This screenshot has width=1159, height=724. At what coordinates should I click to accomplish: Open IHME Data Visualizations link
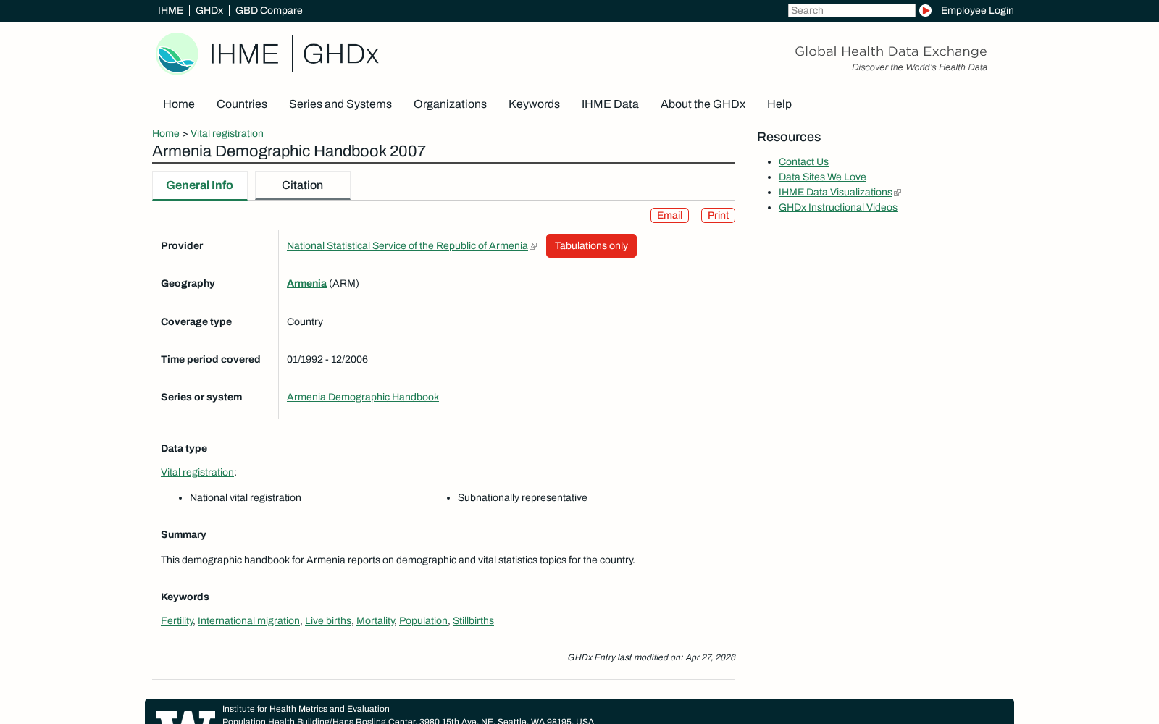coord(835,192)
